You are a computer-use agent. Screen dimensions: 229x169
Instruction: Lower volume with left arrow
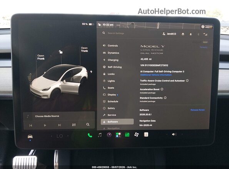(167, 134)
